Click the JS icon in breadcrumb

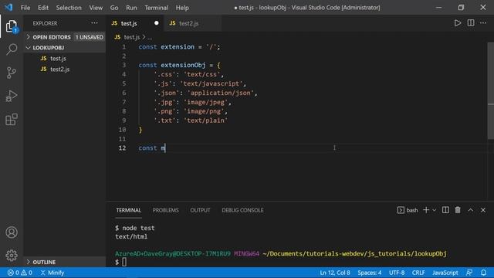[117, 37]
